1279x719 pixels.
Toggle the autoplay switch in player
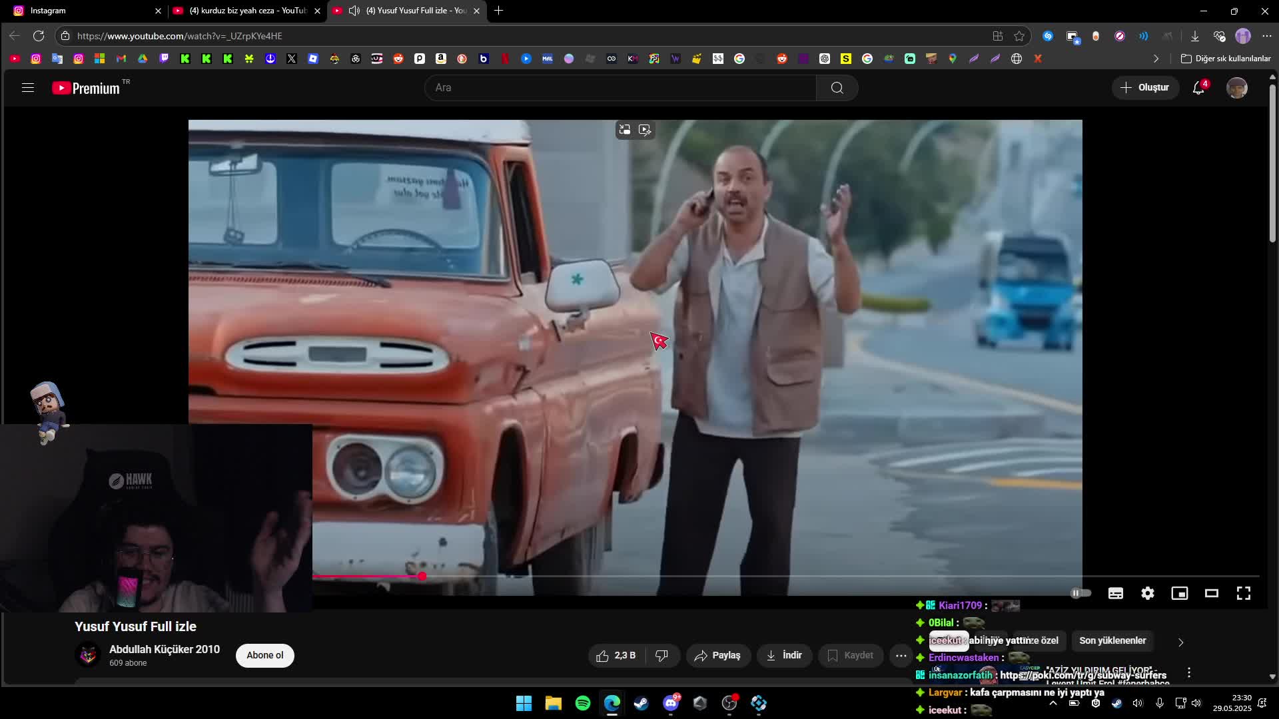[x=1080, y=593]
